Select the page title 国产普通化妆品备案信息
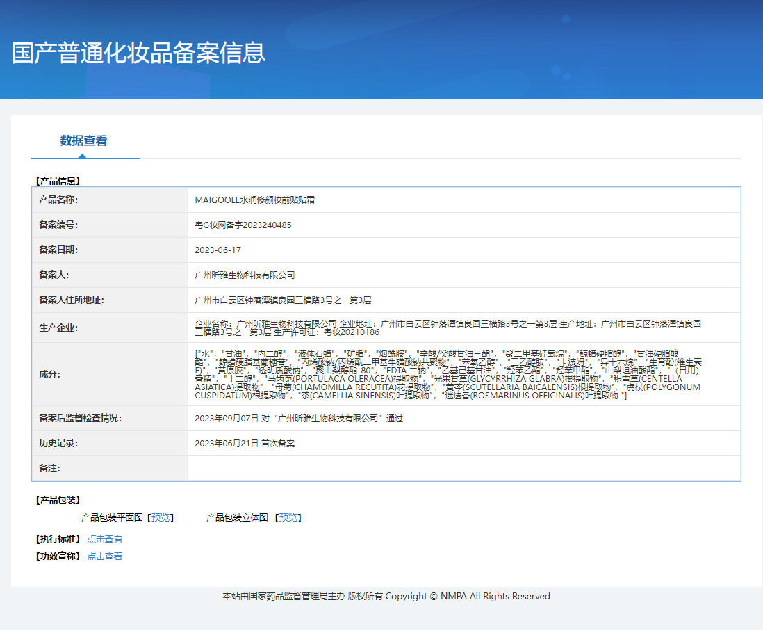 coord(139,53)
